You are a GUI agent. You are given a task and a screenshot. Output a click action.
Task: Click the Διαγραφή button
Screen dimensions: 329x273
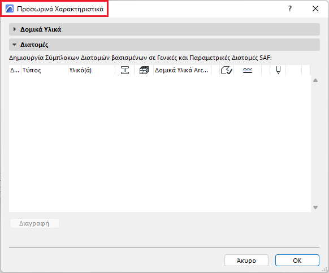click(34, 223)
